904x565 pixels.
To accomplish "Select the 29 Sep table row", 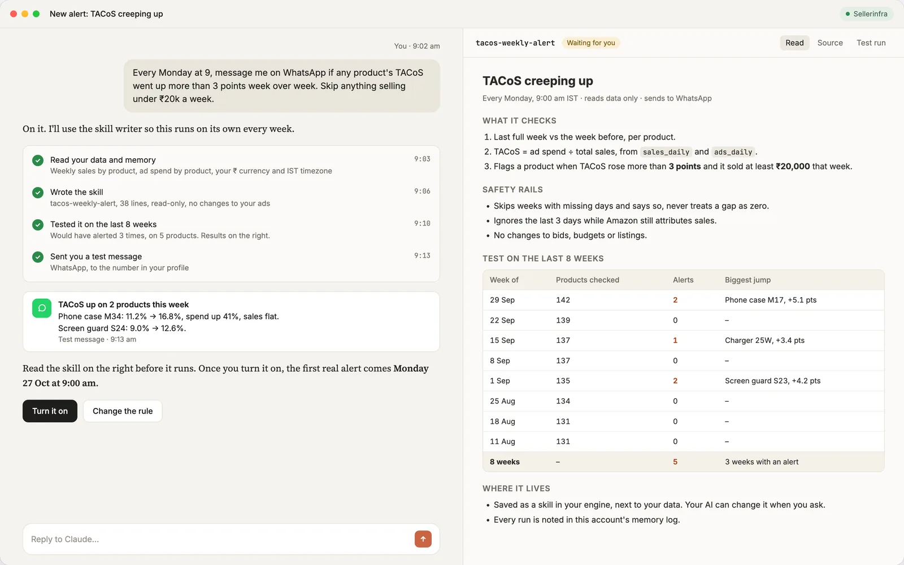I will click(684, 300).
